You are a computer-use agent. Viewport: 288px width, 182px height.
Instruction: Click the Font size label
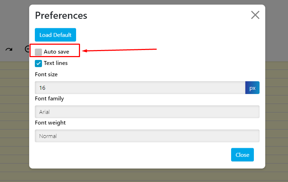[x=46, y=75]
